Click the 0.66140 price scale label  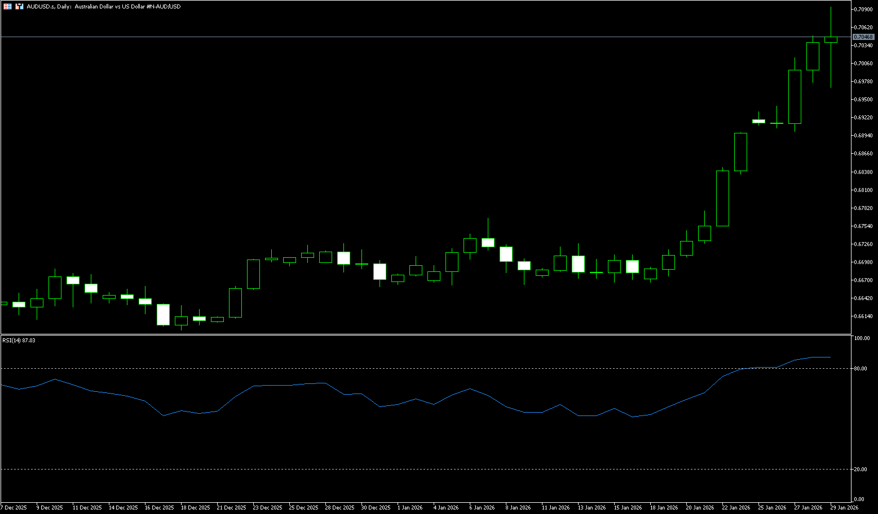click(863, 316)
